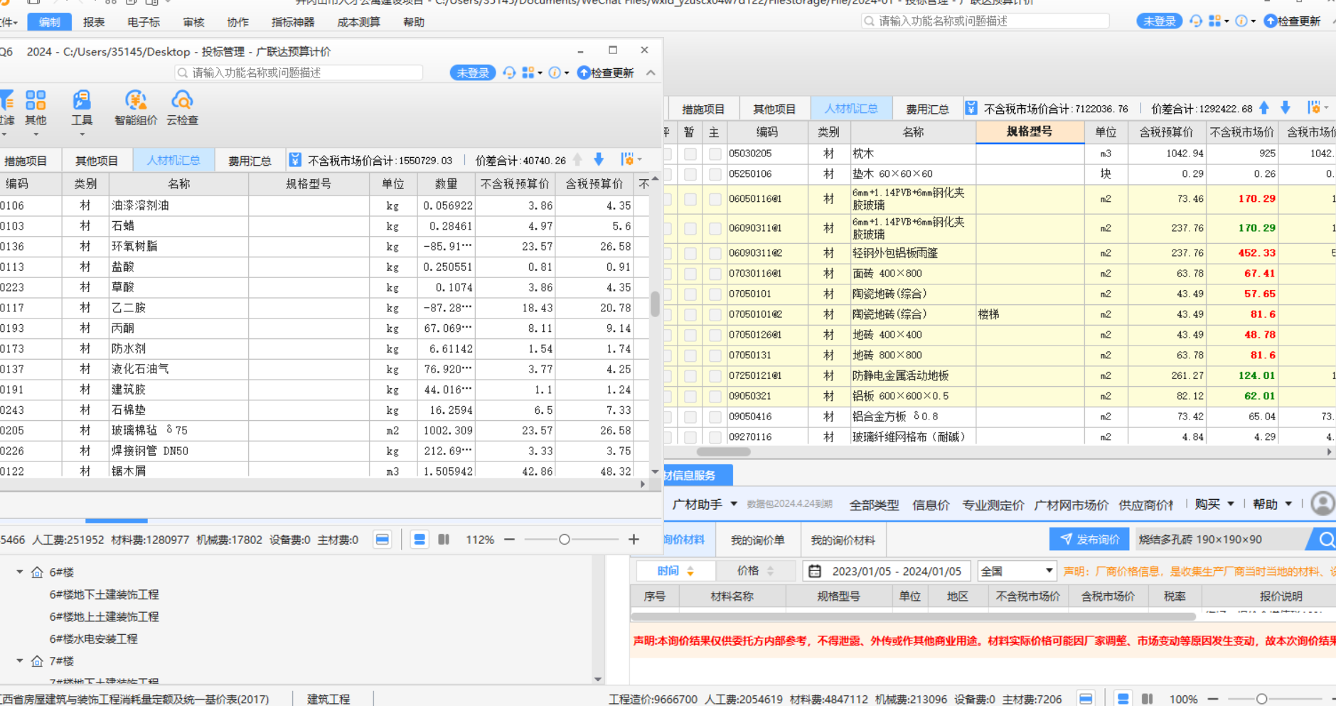Adjust the 112% zoom slider handle
This screenshot has height=706, width=1336.
tap(565, 540)
